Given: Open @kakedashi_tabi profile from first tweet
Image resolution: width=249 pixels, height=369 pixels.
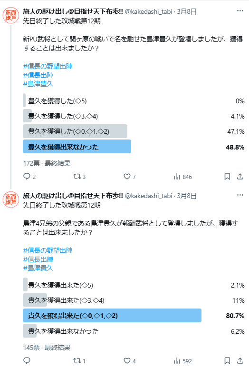Looking at the screenshot, I should coord(148,11).
